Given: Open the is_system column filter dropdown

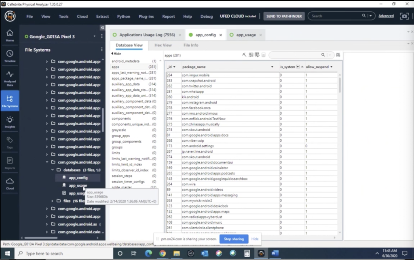Looking at the screenshot, I should (x=298, y=67).
